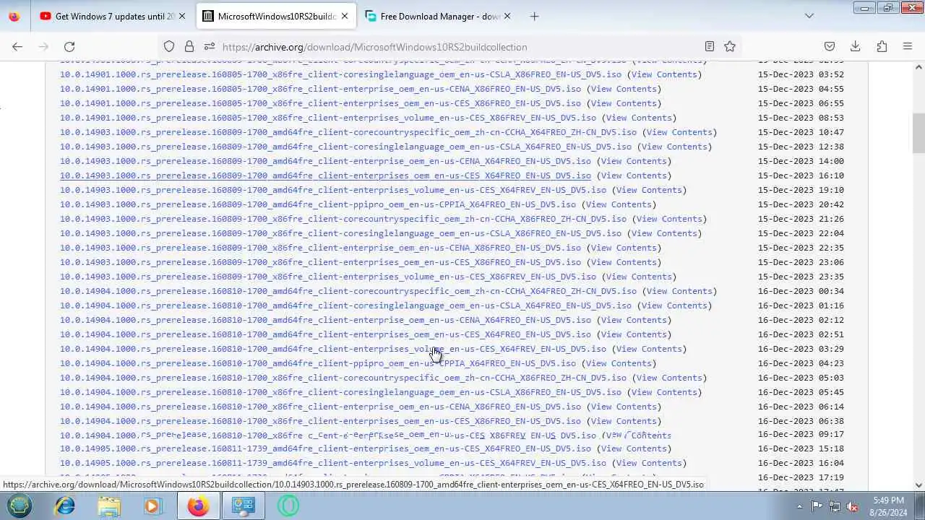Viewport: 925px width, 520px height.
Task: Open 14903 amd64fre client-ppipro_oem ISO link
Action: [x=318, y=204]
